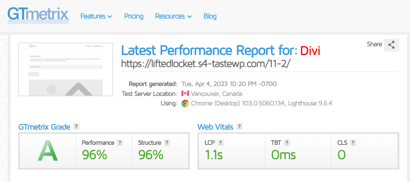The height and width of the screenshot is (182, 410).
Task: Open the Pricing page
Action: point(134,16)
